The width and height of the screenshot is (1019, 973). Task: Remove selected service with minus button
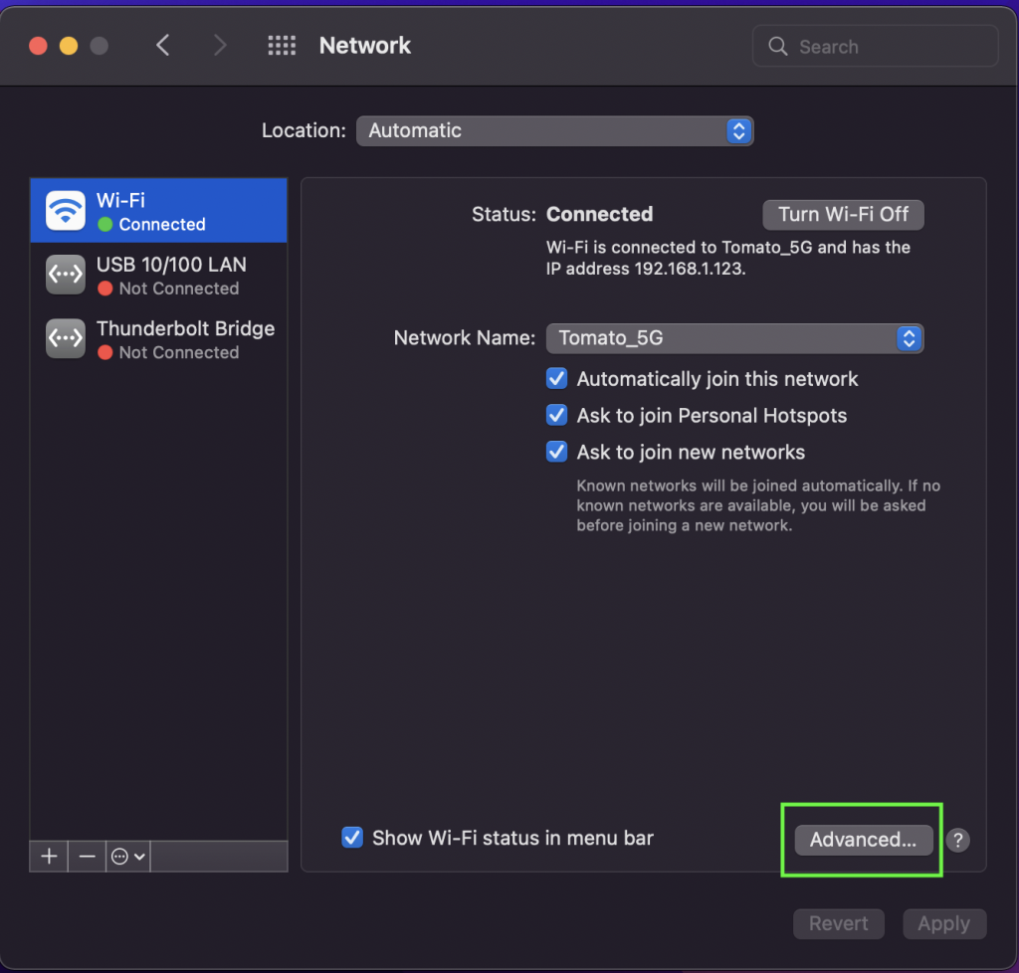click(x=87, y=857)
